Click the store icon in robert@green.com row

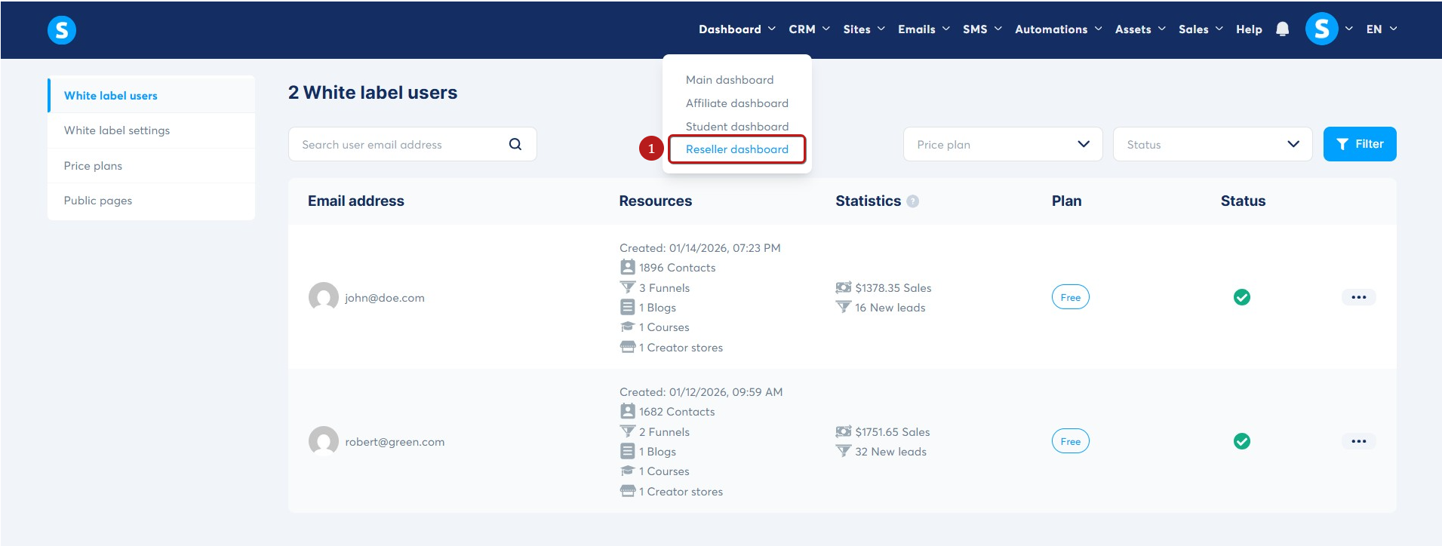click(x=628, y=491)
